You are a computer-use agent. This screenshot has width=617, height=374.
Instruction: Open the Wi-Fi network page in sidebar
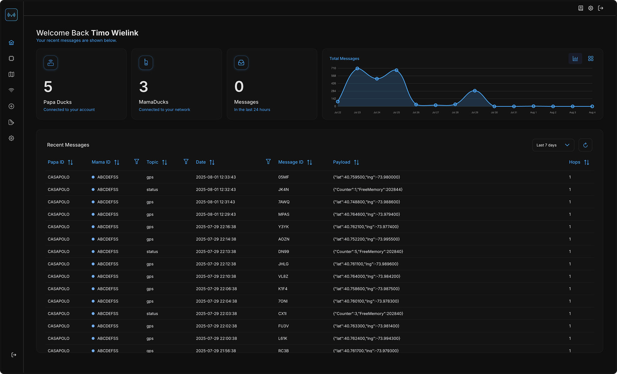11,90
